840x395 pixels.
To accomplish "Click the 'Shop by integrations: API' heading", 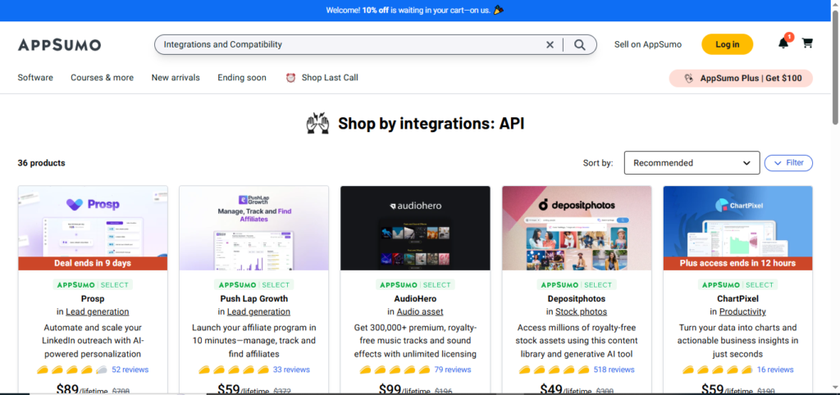I will coord(431,124).
